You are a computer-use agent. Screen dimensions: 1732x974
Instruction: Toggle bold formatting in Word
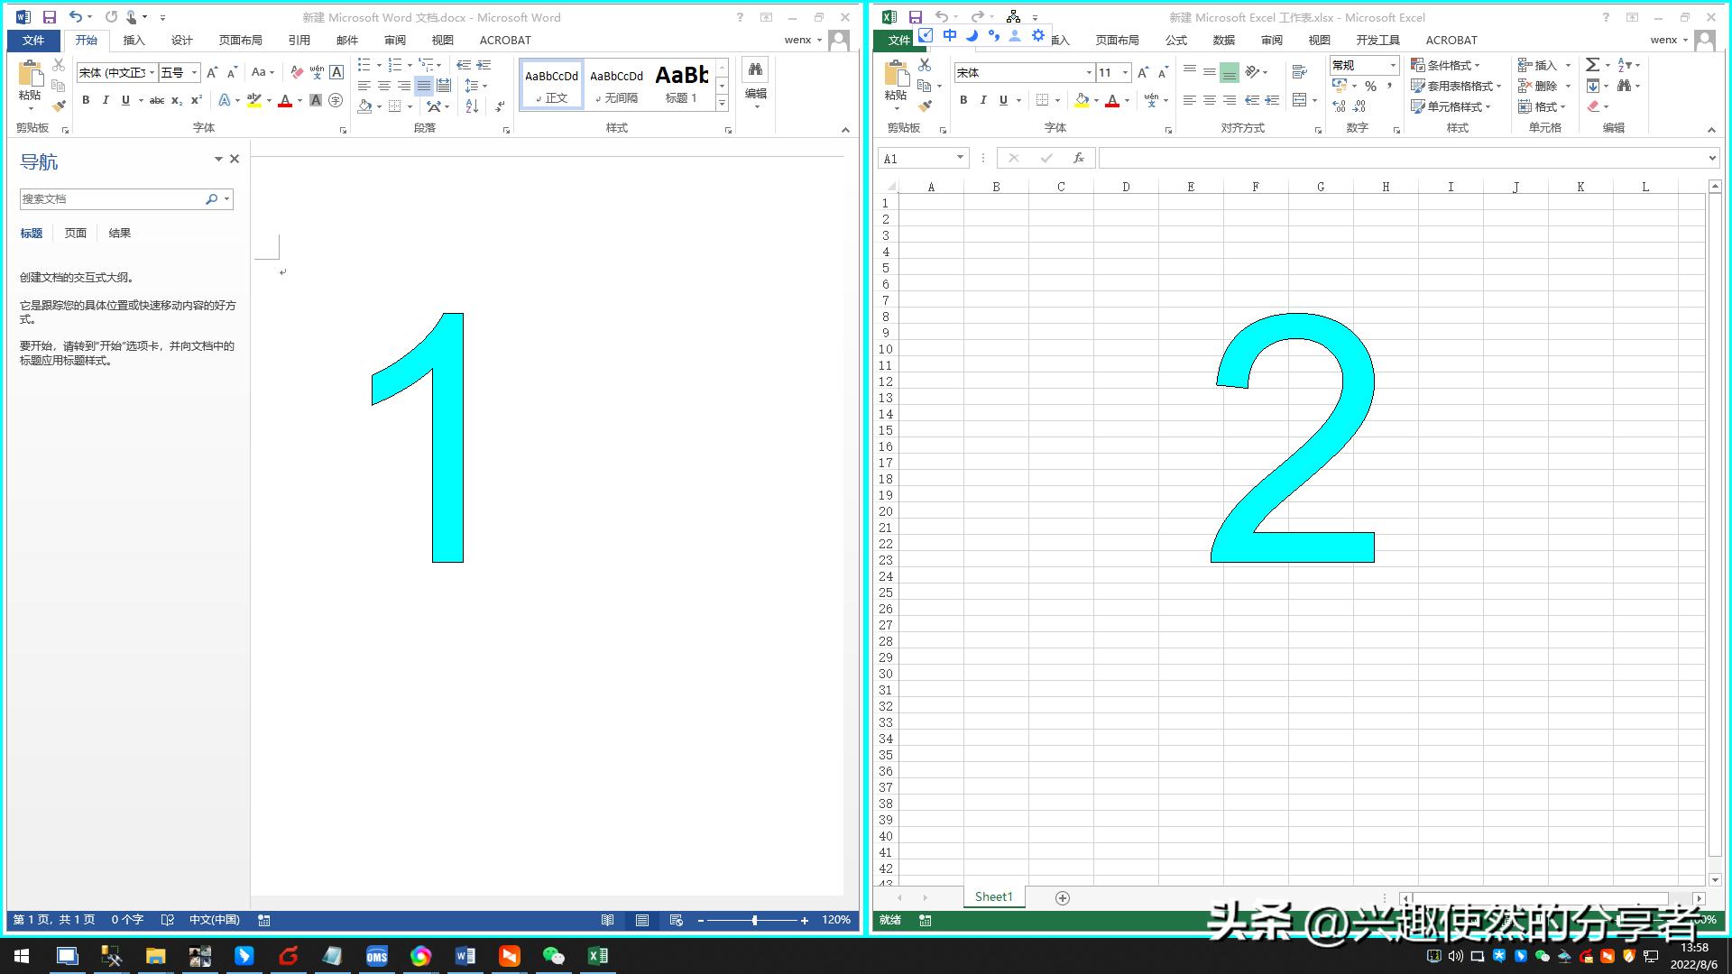(86, 100)
